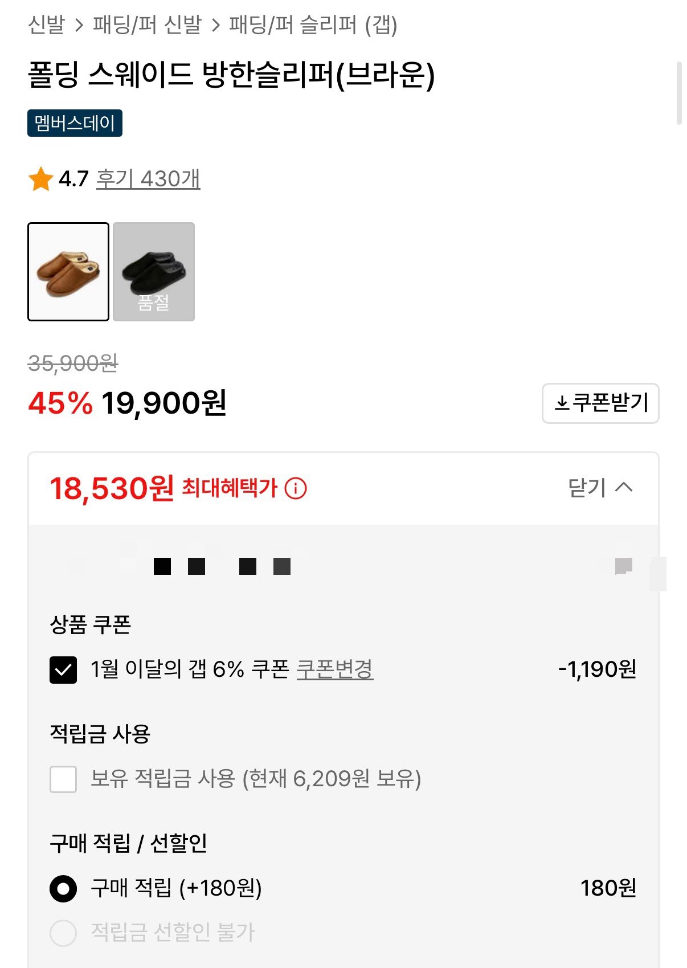The width and height of the screenshot is (687, 968).
Task: Go to the 신발 breadcrumb category
Action: 47,24
